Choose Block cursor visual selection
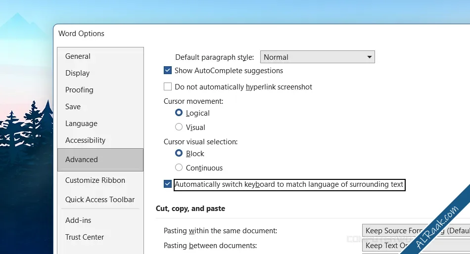470x254 pixels. 179,153
